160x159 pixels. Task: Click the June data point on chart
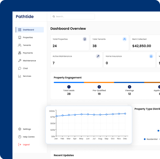88,114
